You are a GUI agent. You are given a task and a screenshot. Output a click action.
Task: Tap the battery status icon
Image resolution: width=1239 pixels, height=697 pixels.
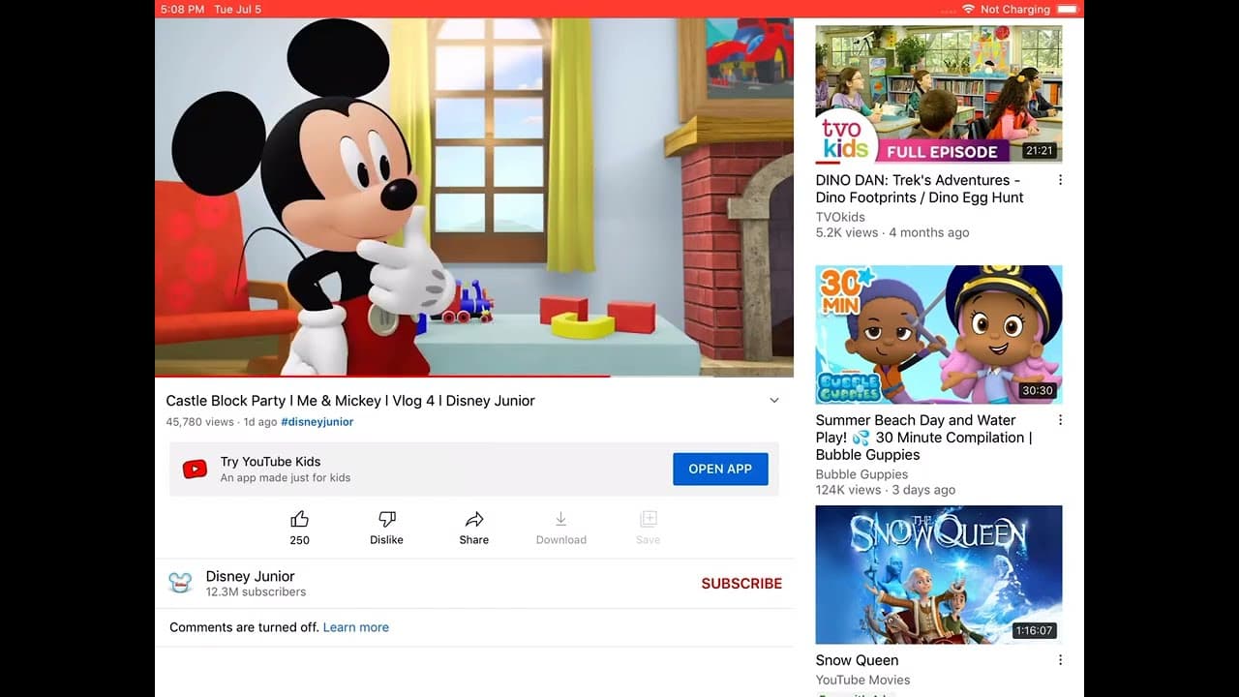tap(1068, 9)
